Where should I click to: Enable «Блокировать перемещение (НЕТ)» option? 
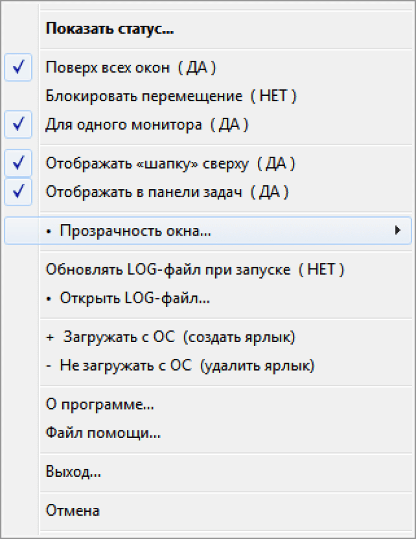click(171, 96)
